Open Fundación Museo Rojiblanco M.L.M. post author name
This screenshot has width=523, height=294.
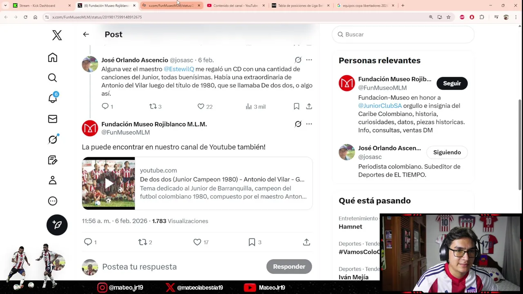[x=154, y=124]
